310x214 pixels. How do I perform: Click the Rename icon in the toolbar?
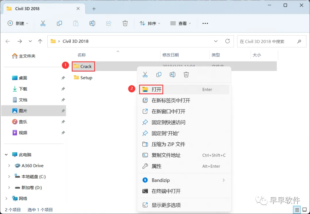pyautogui.click(x=92, y=23)
